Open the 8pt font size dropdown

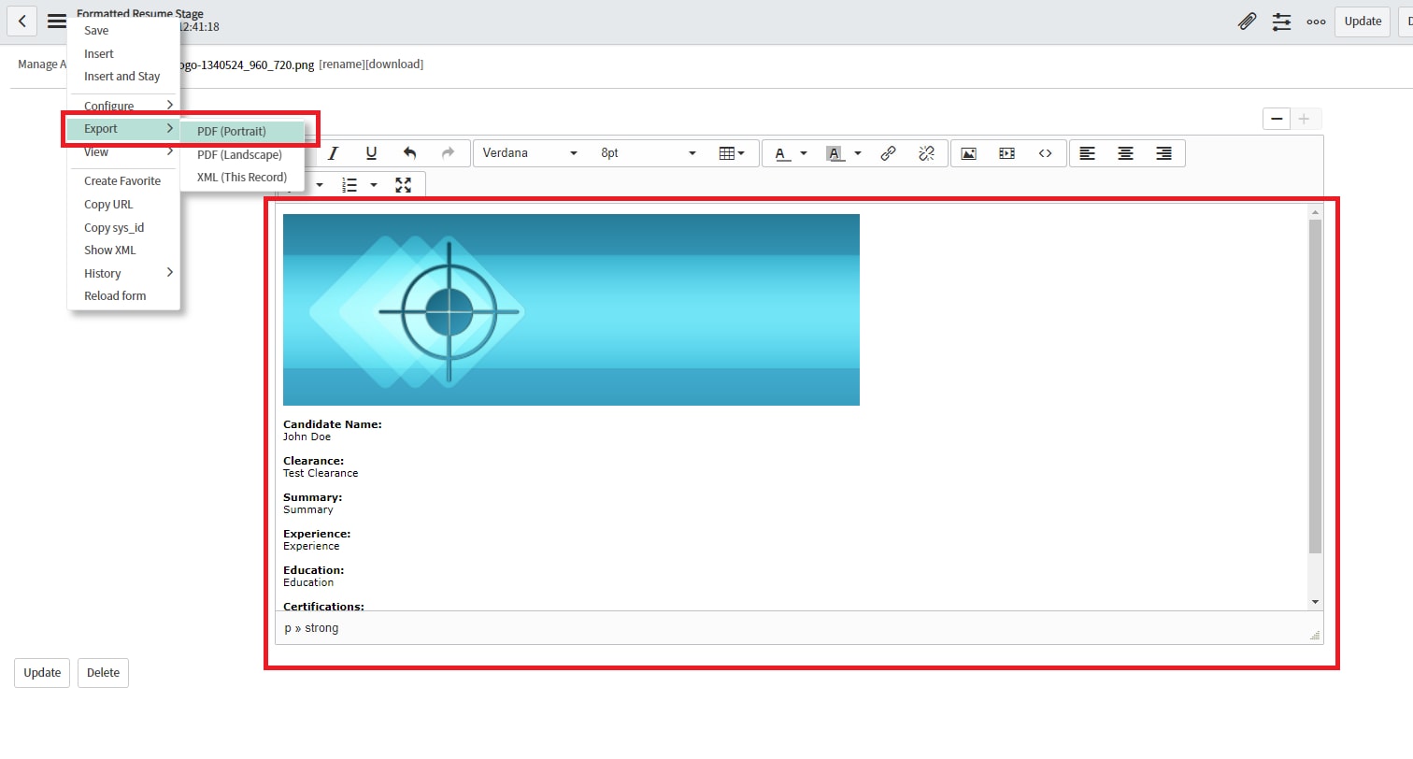[649, 153]
